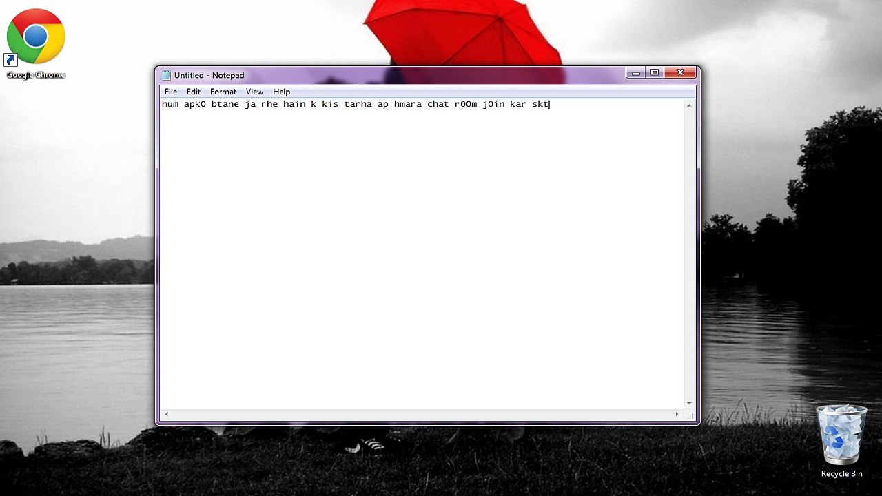Click the Notepad icon in the title bar
This screenshot has width=882, height=496.
point(166,75)
